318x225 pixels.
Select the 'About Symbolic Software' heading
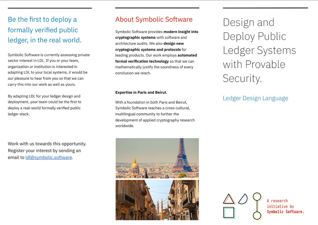154,19
